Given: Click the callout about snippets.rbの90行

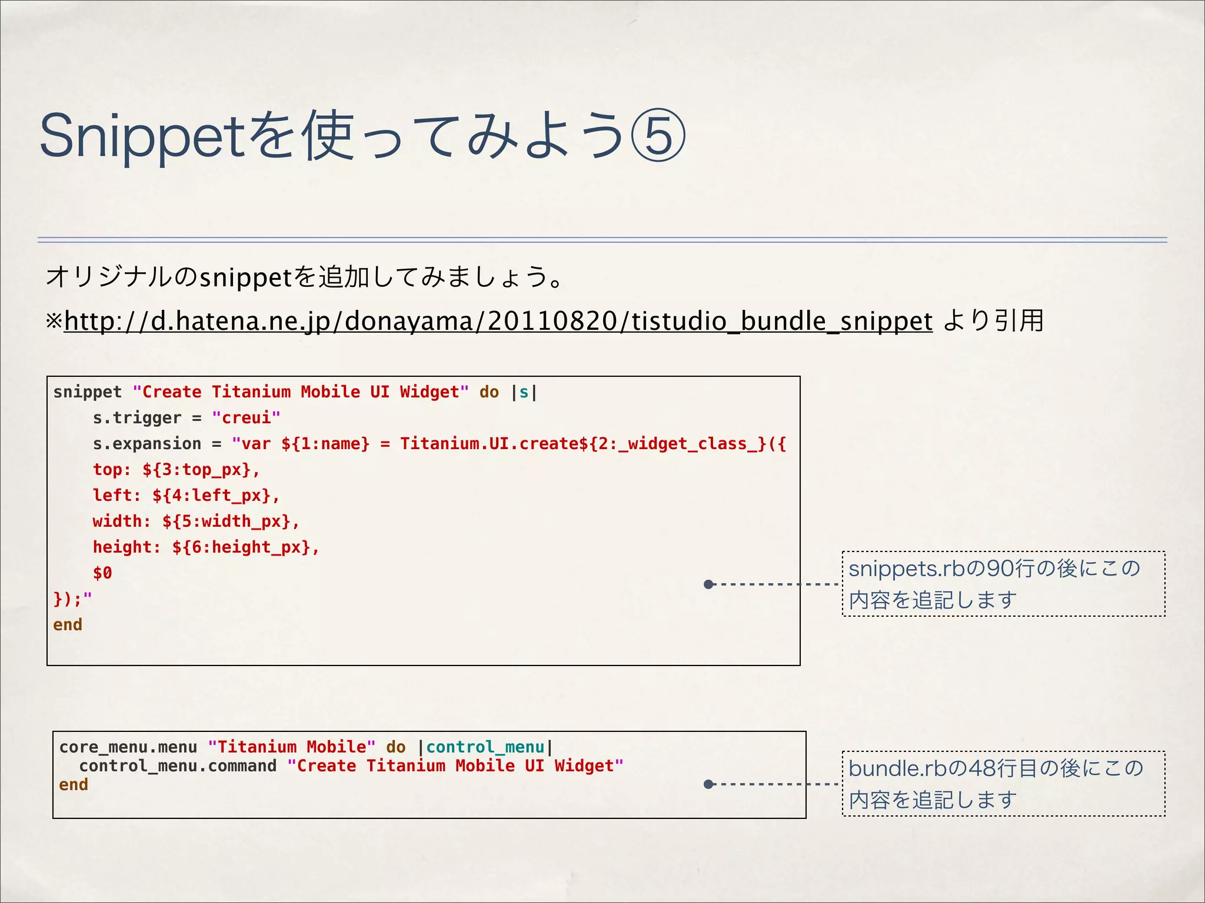Looking at the screenshot, I should click(1003, 584).
